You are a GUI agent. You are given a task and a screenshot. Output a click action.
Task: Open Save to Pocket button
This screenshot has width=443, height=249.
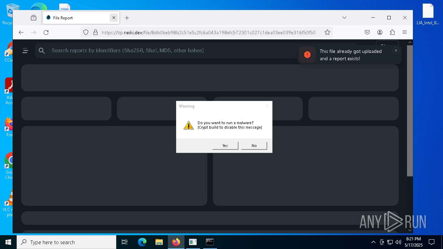click(x=367, y=33)
